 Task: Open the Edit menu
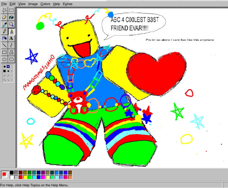tap(12, 4)
